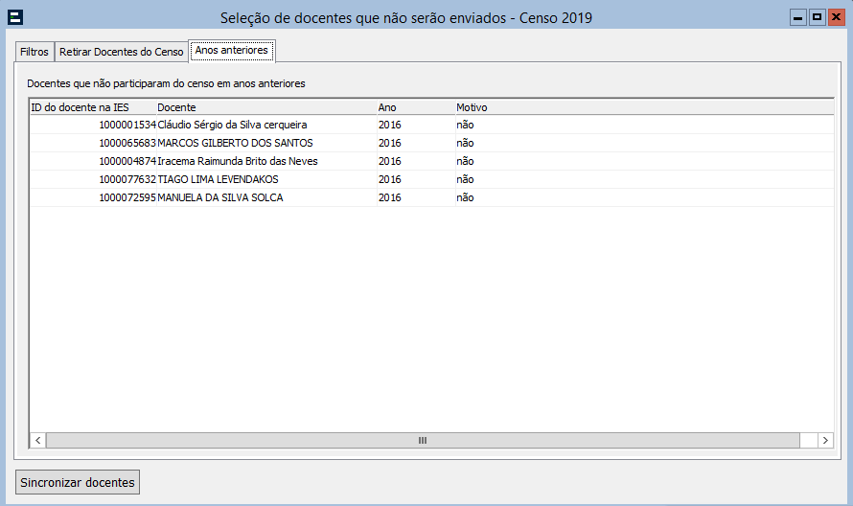The image size is (853, 506).
Task: Select the MANUELA DA SILVA SOLCA row
Action: [x=219, y=197]
